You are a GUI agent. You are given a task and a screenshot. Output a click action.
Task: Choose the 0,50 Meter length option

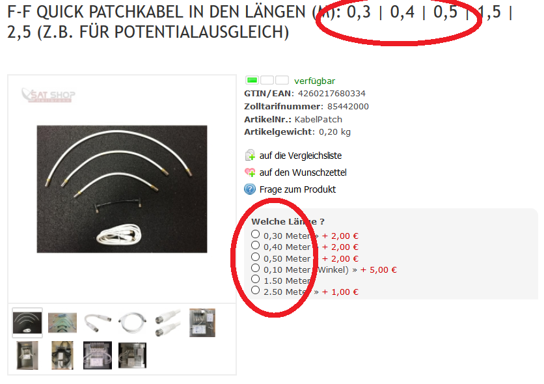pos(255,256)
